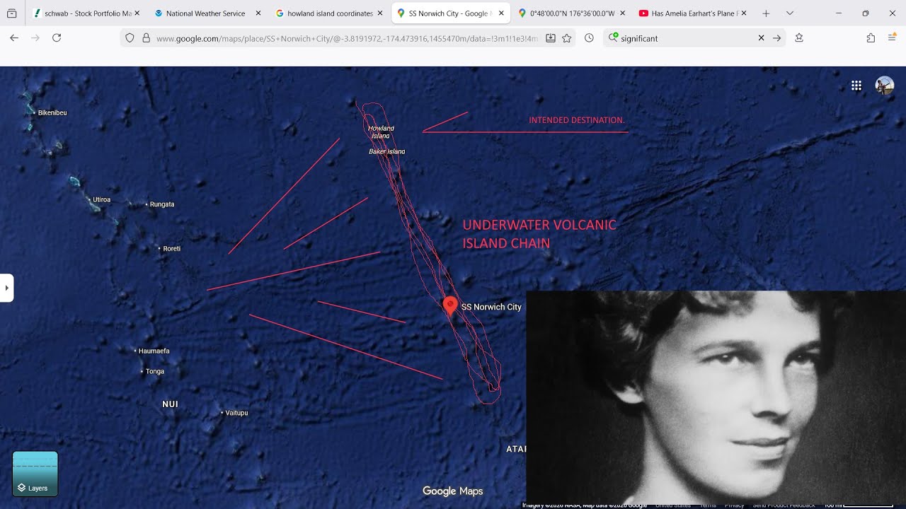Viewport: 906px width, 509px height.
Task: Close the schwab Stock Portfolio tab
Action: pyautogui.click(x=137, y=13)
